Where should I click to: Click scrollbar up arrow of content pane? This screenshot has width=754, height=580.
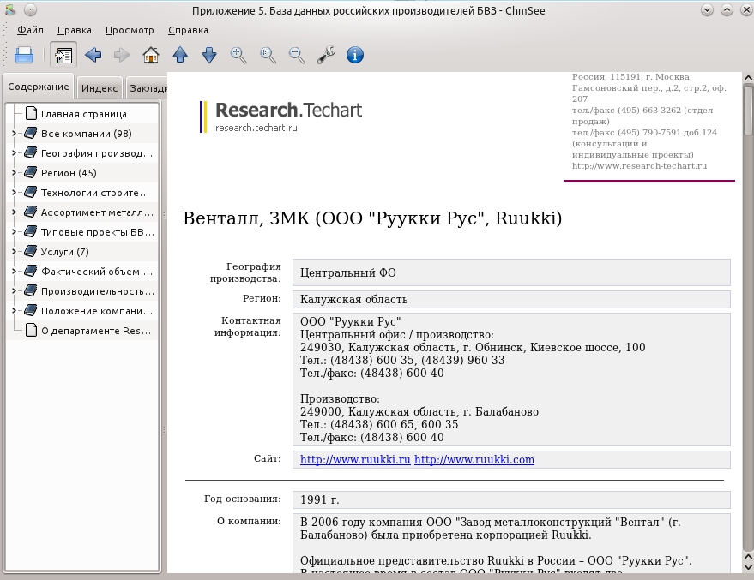[x=748, y=77]
